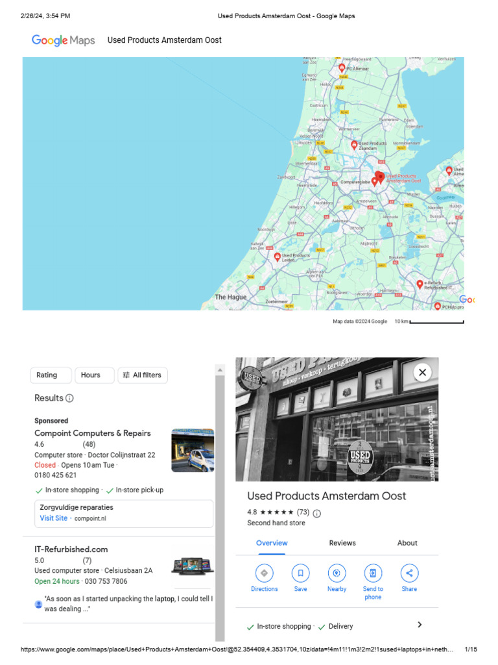Expand the In-store shopping and Delivery details arrow
The image size is (498, 665).
pyautogui.click(x=420, y=625)
